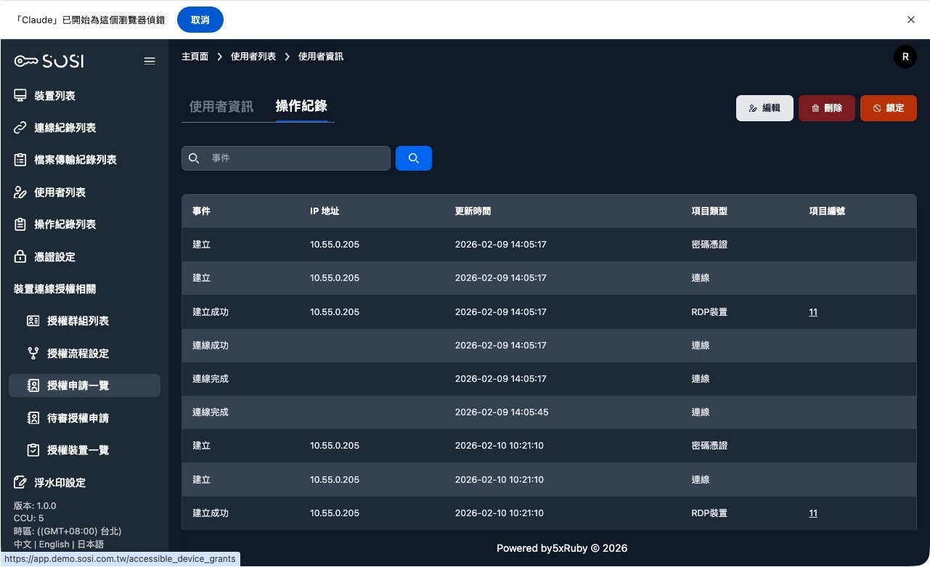
Task: Click the branch icon beside 授權流程設定
Action: [33, 354]
